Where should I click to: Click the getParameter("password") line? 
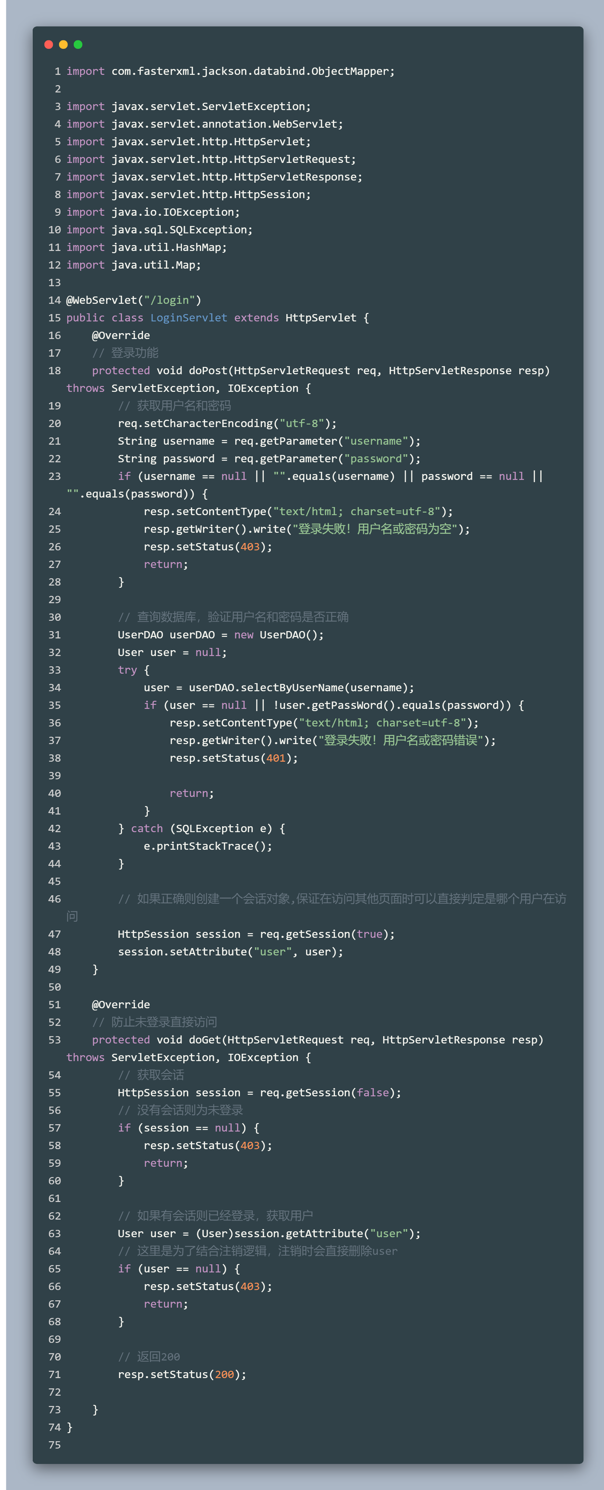tap(269, 459)
